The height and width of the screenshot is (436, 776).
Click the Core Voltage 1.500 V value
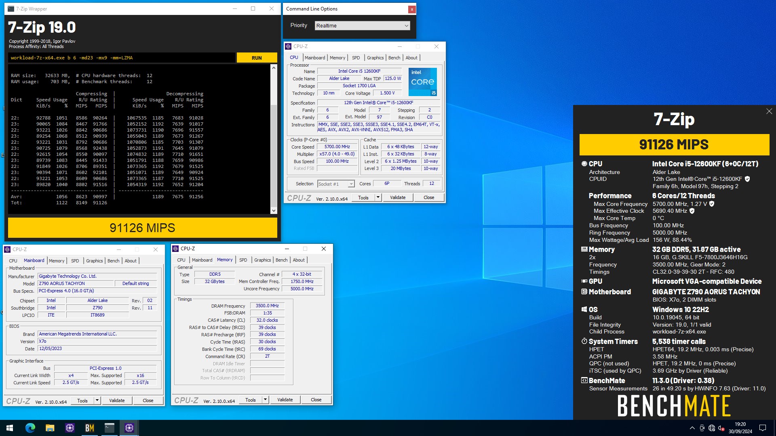click(x=387, y=93)
